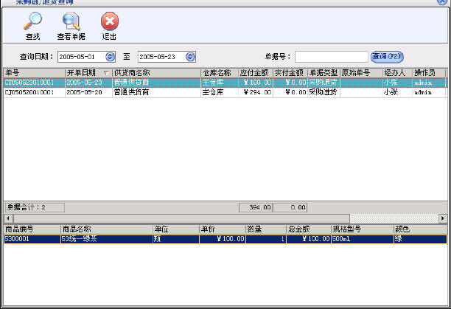Viewport: 451px width, 309px height.
Task: Click the 商品名称 column header
Action: click(105, 229)
